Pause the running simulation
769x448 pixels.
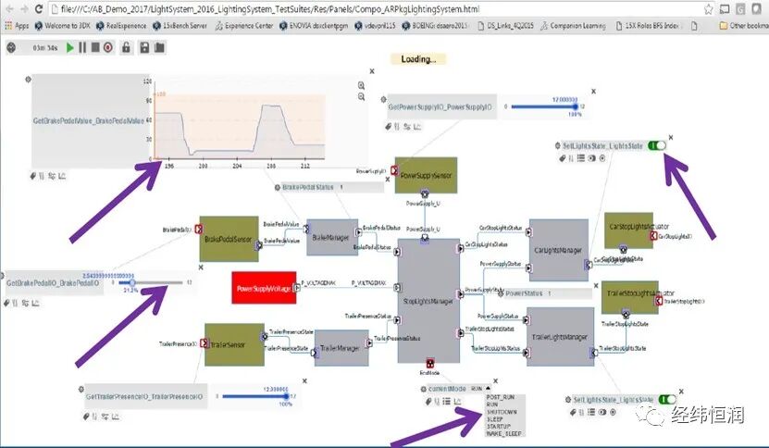point(82,47)
